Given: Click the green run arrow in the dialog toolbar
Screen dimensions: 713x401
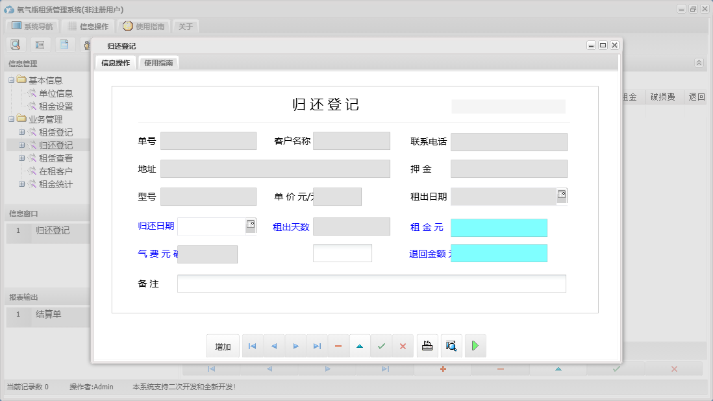Looking at the screenshot, I should (475, 346).
